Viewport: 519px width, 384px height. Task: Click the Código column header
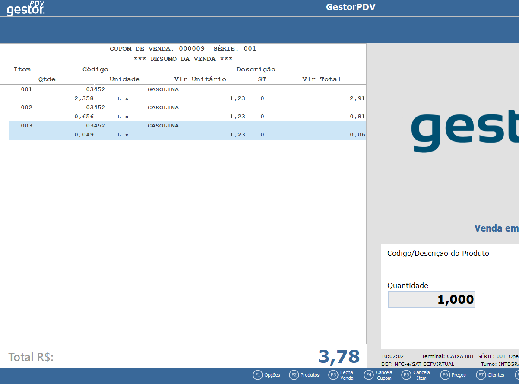pos(95,70)
